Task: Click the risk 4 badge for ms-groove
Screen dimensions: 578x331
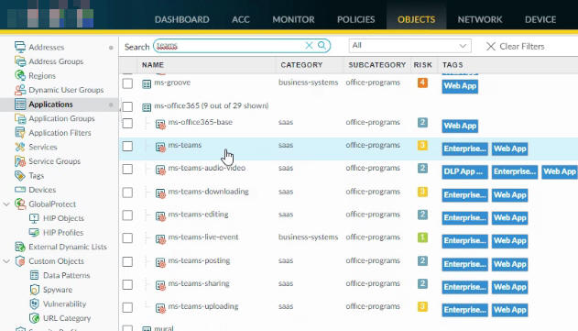Action: [x=422, y=83]
